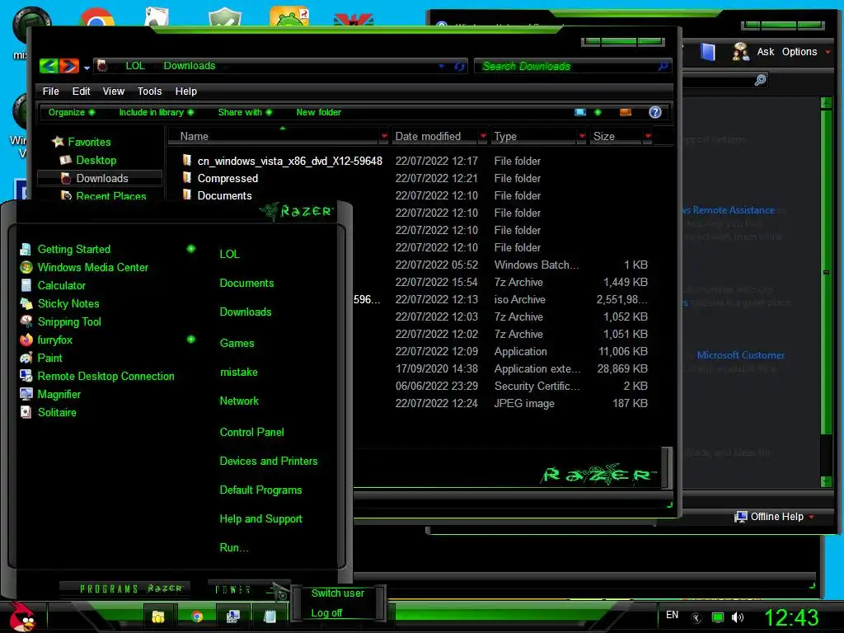844x633 pixels.
Task: Open Default Programs
Action: [x=260, y=490]
